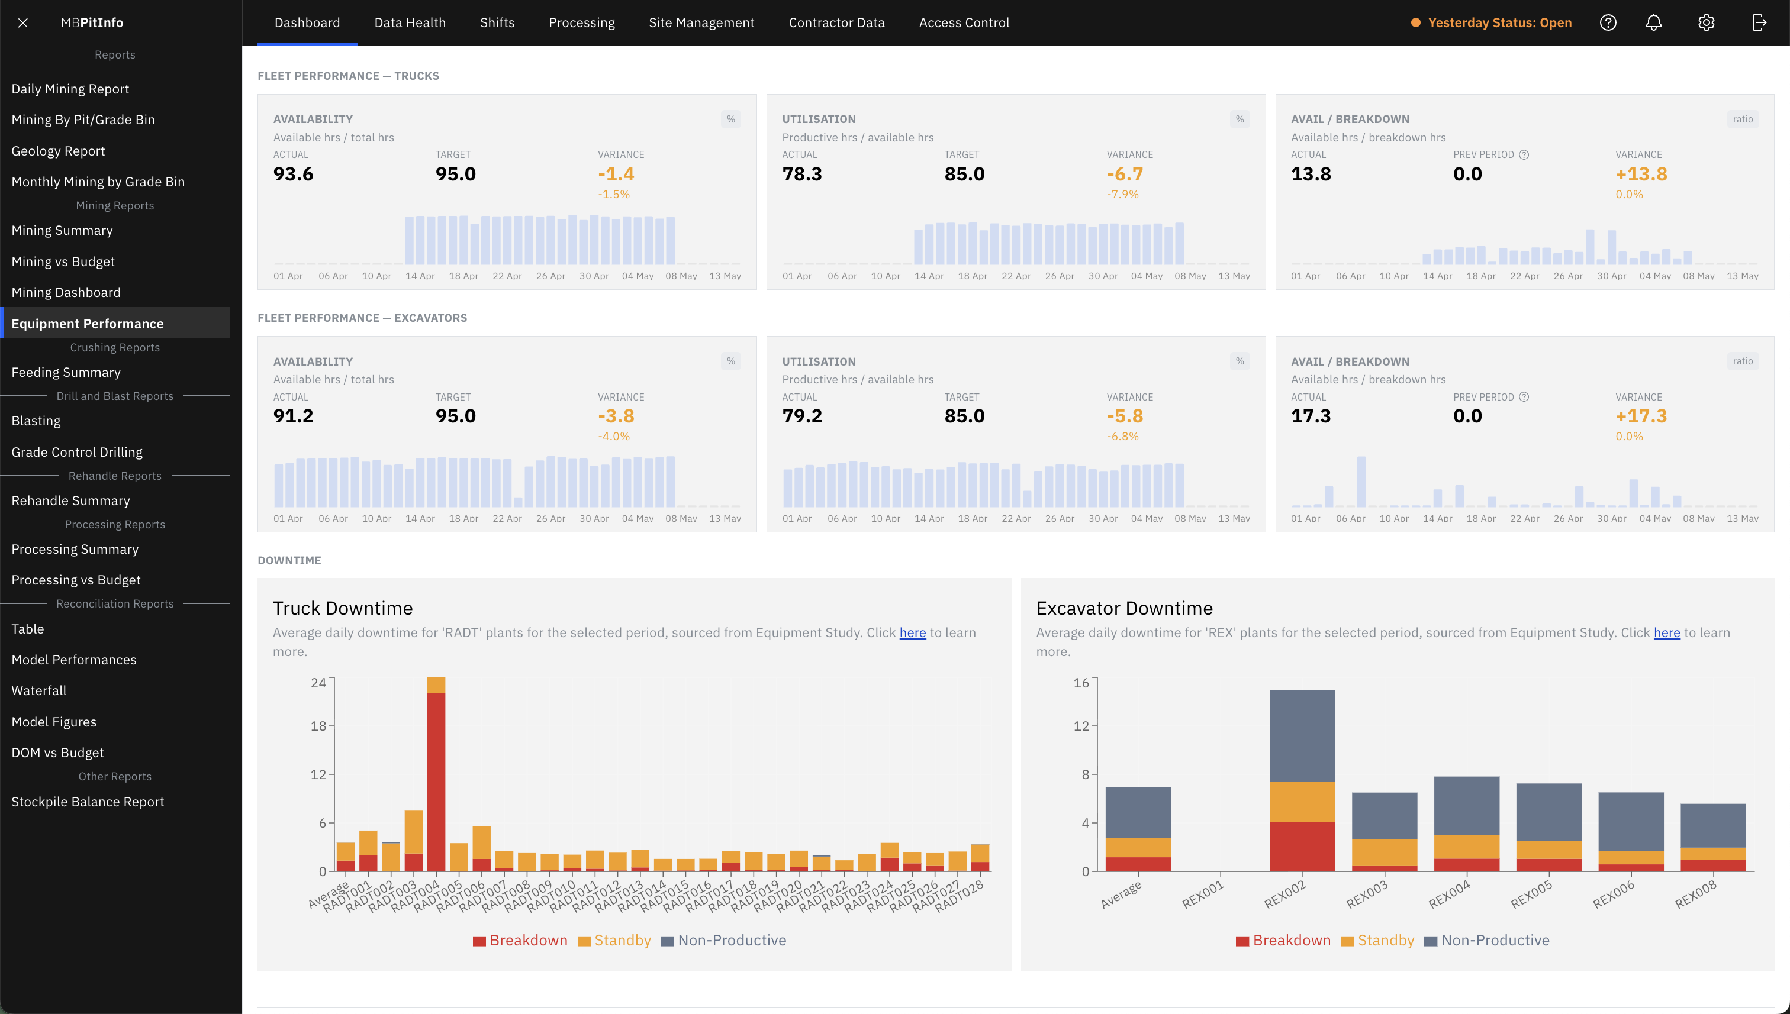The height and width of the screenshot is (1014, 1790).
Task: Click 'here' link in Excavator Downtime description
Action: point(1667,632)
